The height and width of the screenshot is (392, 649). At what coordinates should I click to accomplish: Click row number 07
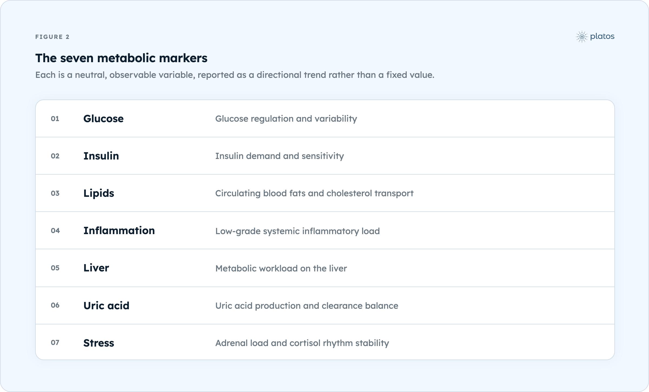[55, 343]
